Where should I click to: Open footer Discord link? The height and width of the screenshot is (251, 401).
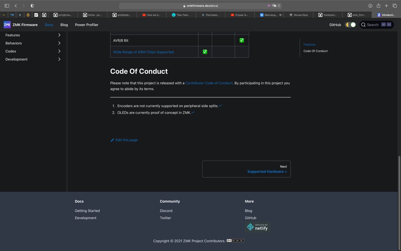pos(166,211)
